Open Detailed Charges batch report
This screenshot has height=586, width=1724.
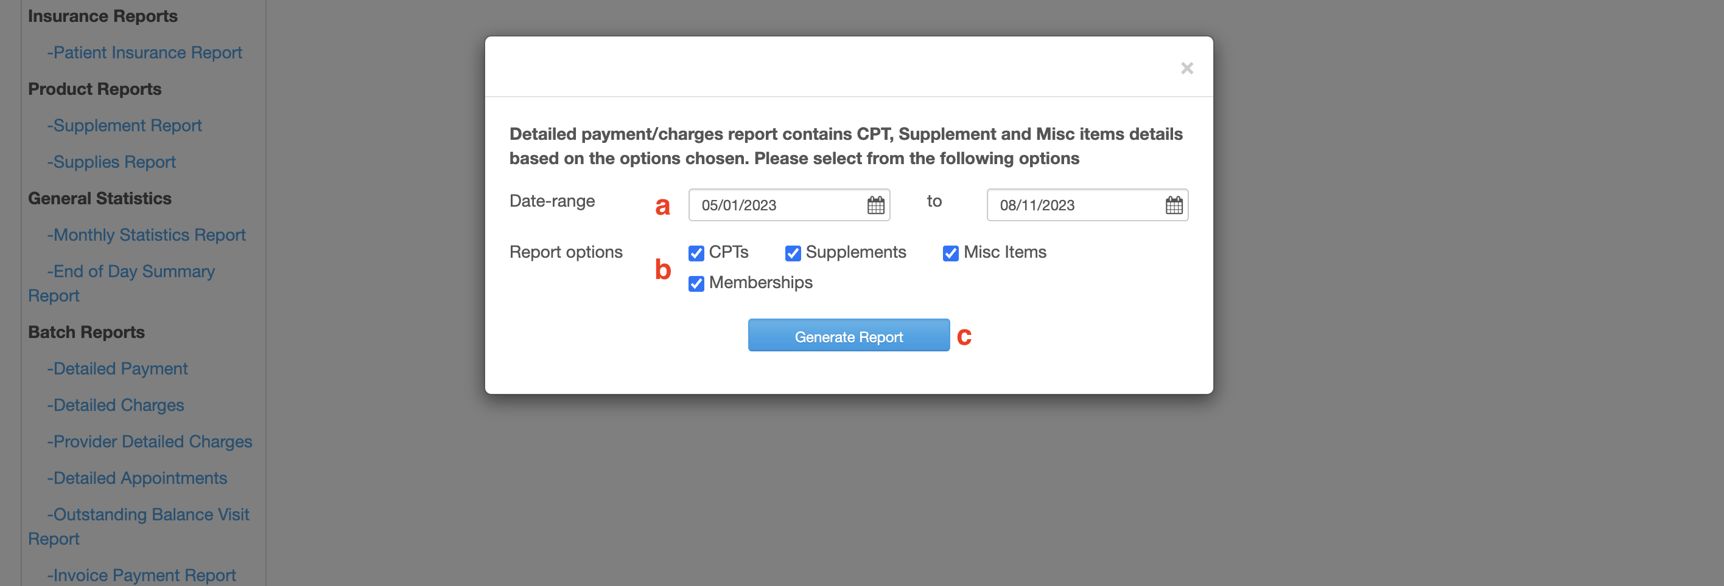[x=115, y=405]
